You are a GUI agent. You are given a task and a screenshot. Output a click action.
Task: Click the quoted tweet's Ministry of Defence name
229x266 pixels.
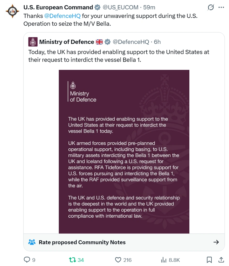[x=67, y=42]
